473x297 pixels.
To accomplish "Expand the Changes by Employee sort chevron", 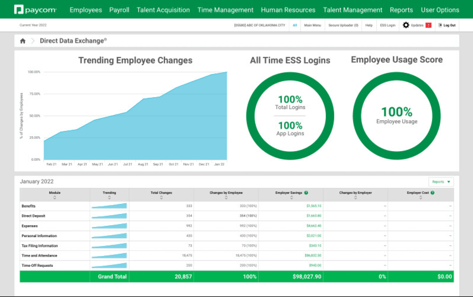I will [226, 197].
